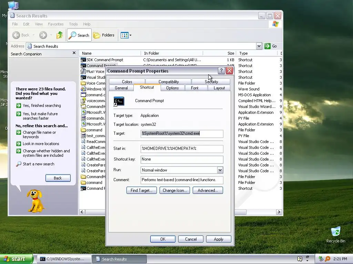
Task: Switch to the Options tab
Action: 172,88
